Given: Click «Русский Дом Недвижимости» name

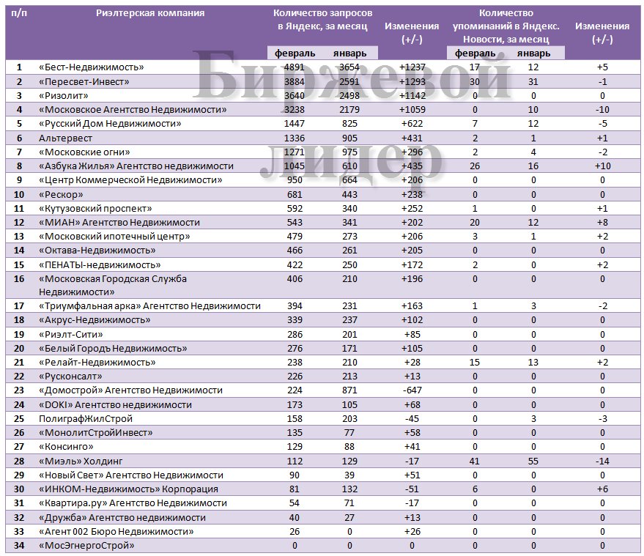Looking at the screenshot, I should pos(110,124).
